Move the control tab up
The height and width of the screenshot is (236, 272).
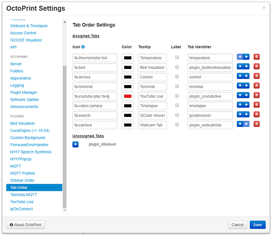(240, 76)
